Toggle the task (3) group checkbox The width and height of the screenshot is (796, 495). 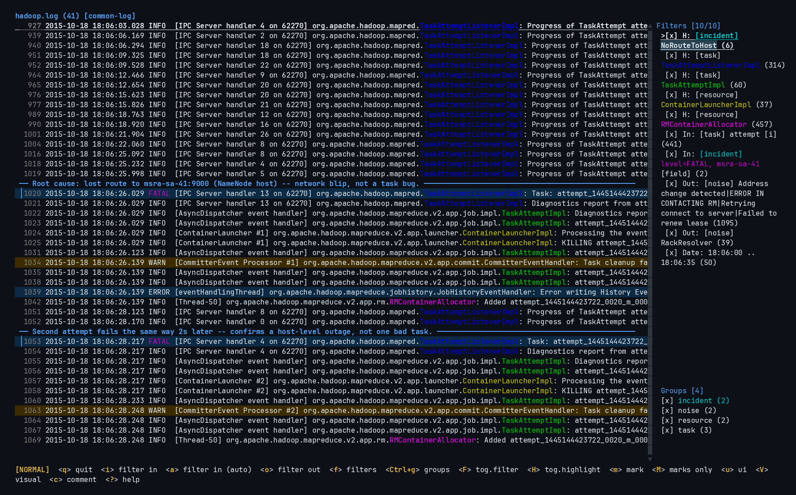667,430
